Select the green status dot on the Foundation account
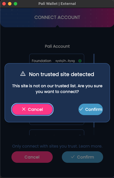Image resolution: width=114 pixels, height=178 pixels. pyautogui.click(x=80, y=61)
